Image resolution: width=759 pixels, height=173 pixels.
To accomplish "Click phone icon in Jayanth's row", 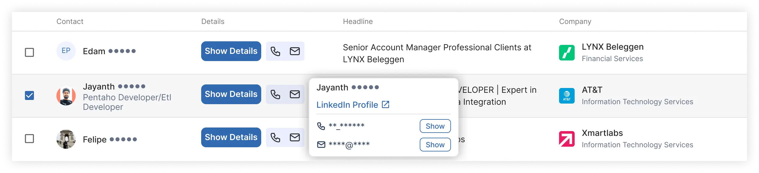I will pyautogui.click(x=275, y=94).
